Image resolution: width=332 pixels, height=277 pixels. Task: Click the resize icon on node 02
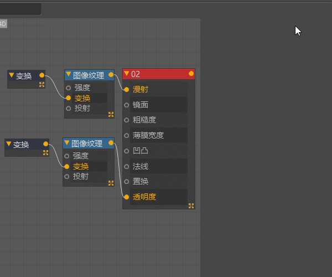point(191,206)
